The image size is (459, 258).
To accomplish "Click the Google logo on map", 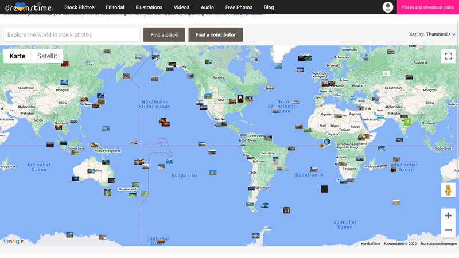I will pos(13,241).
